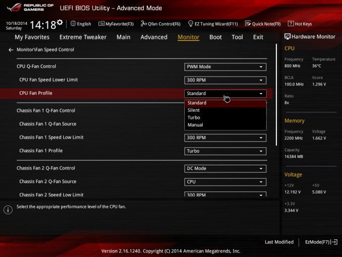Open MyFavorite(F3) list icon
The image size is (342, 257).
coord(101,24)
